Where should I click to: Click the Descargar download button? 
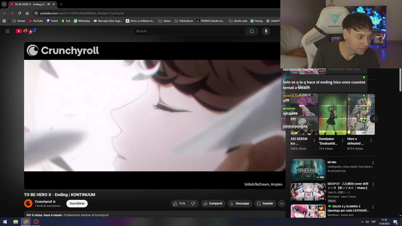coord(240,203)
